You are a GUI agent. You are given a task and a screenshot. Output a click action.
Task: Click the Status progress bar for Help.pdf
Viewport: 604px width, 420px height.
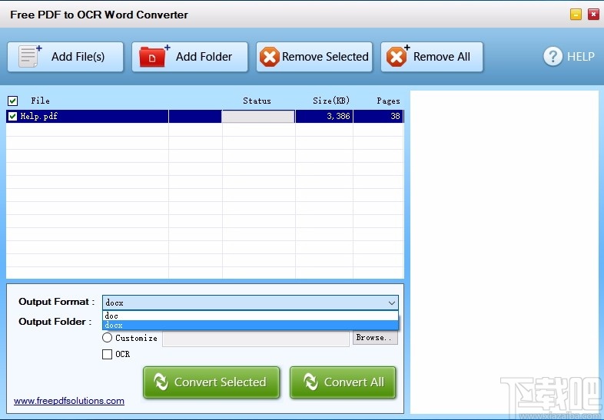click(258, 116)
